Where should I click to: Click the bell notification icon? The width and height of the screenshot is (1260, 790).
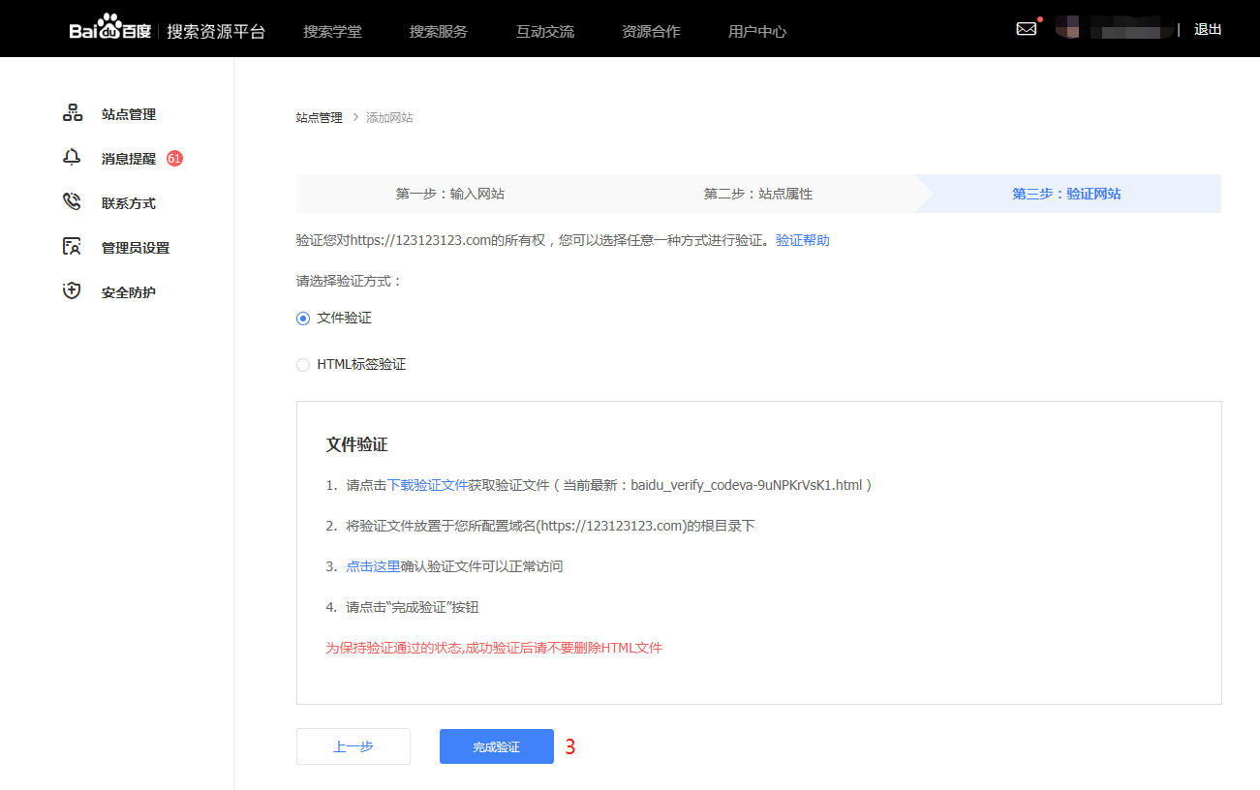73,158
